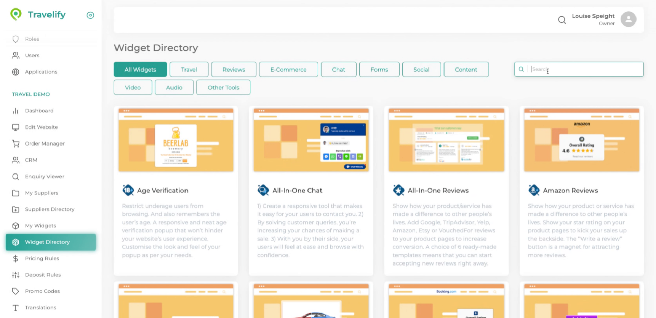The width and height of the screenshot is (656, 318).
Task: Open Translations settings
Action: 40,307
